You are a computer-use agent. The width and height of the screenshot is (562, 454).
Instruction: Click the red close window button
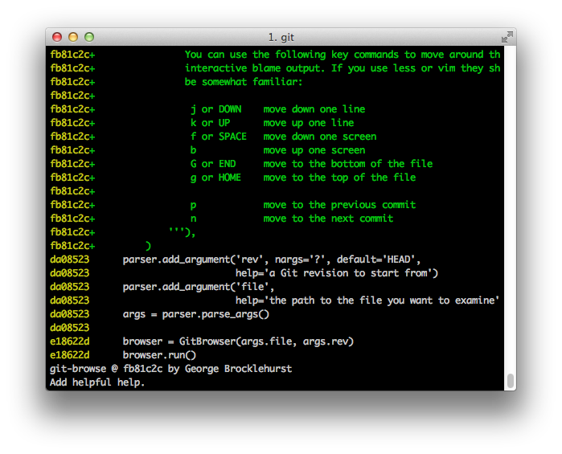57,37
